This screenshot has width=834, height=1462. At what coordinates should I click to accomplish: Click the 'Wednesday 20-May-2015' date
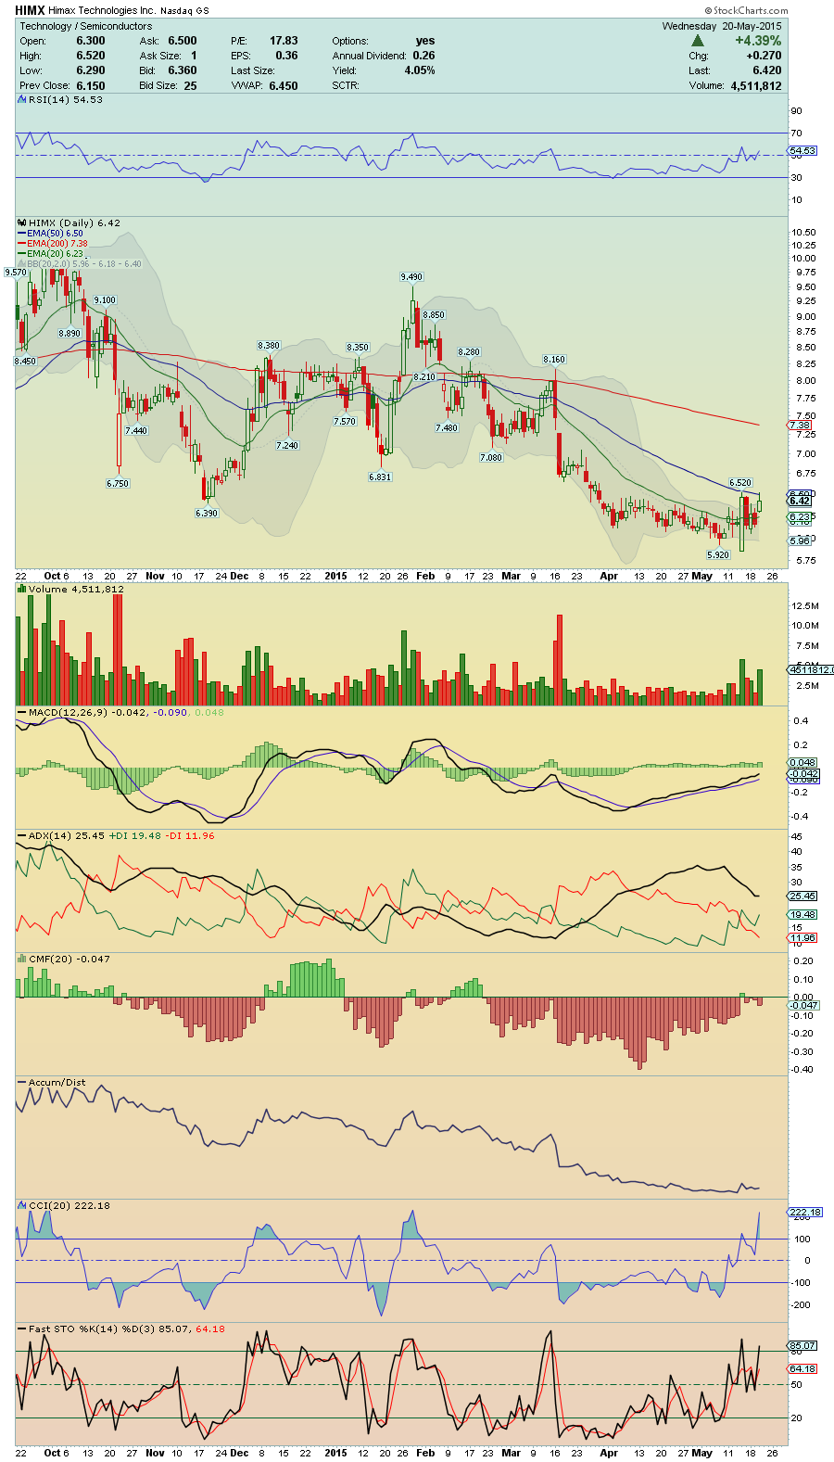pos(722,26)
